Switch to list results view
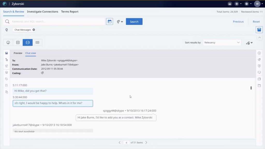The width and height of the screenshot is (265, 149). coord(18,43)
